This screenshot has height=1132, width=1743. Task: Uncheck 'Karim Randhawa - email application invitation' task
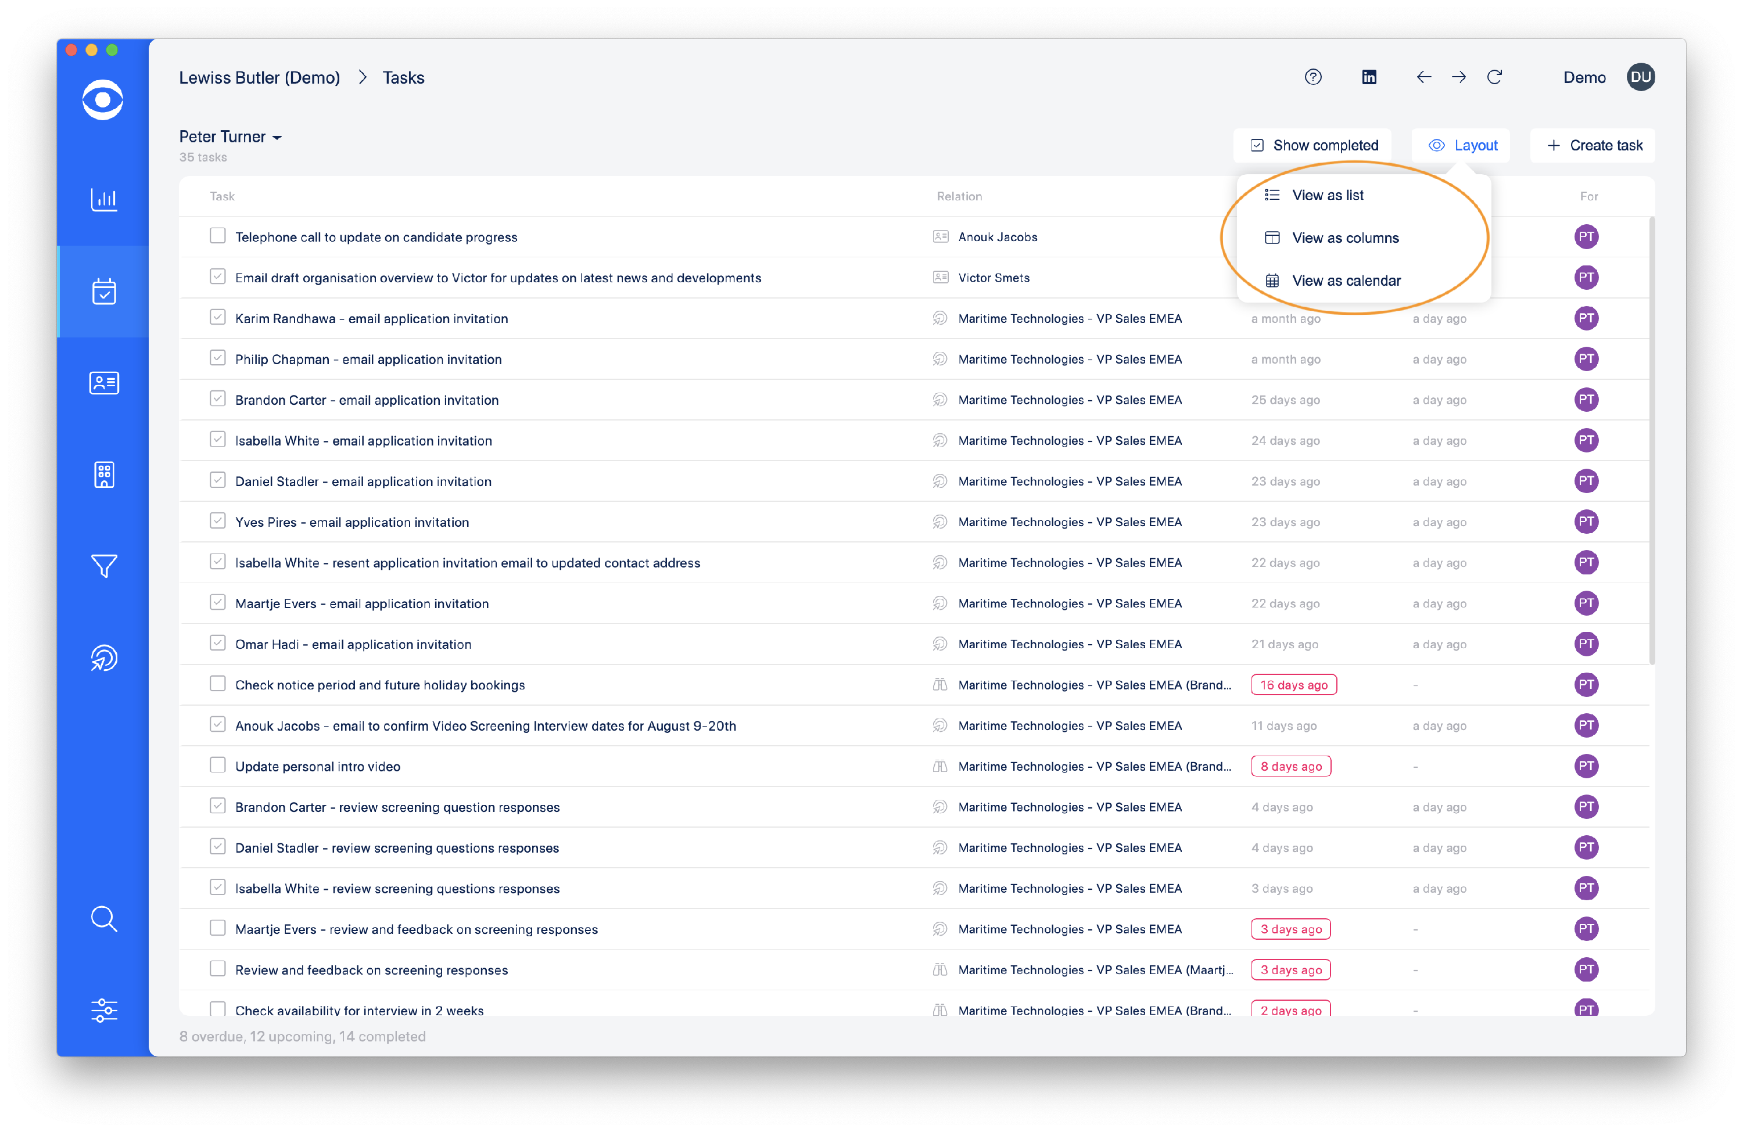[x=217, y=317]
